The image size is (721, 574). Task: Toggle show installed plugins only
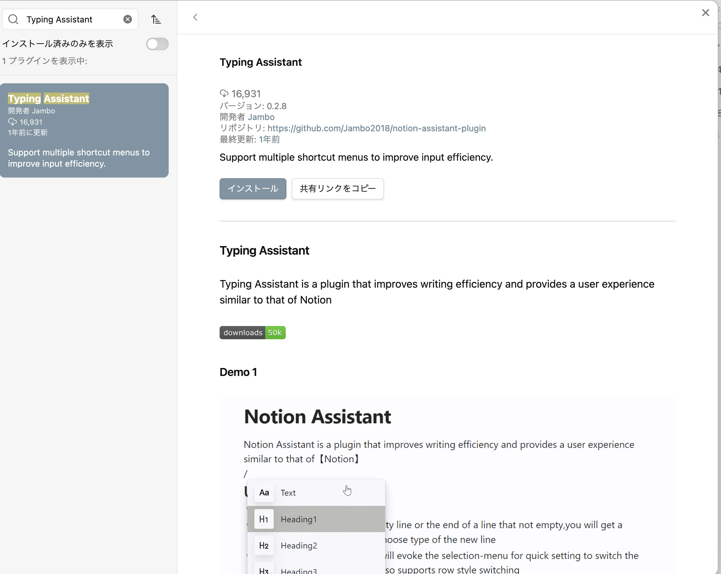coord(157,44)
